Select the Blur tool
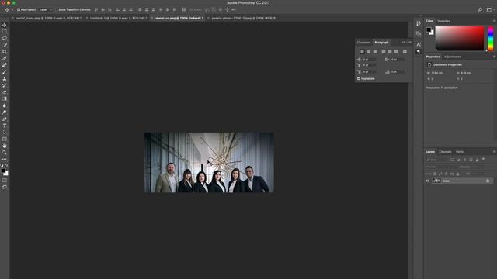 pos(5,105)
